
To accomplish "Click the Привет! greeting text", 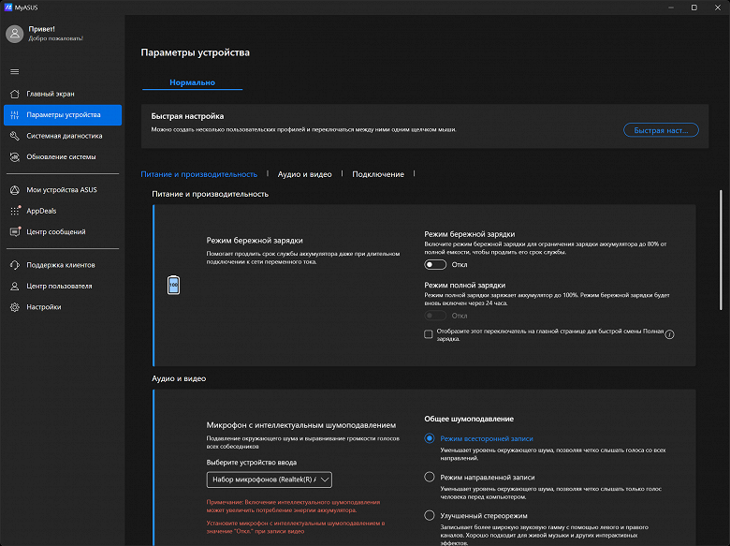I will coord(41,29).
